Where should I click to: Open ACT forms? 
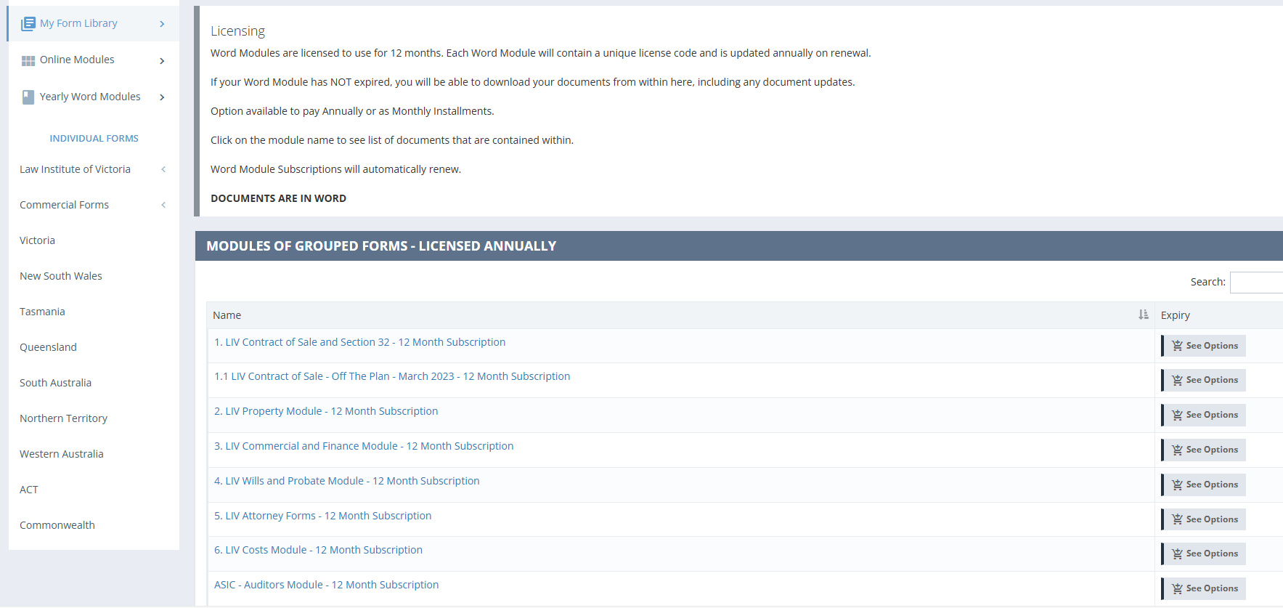(x=29, y=490)
